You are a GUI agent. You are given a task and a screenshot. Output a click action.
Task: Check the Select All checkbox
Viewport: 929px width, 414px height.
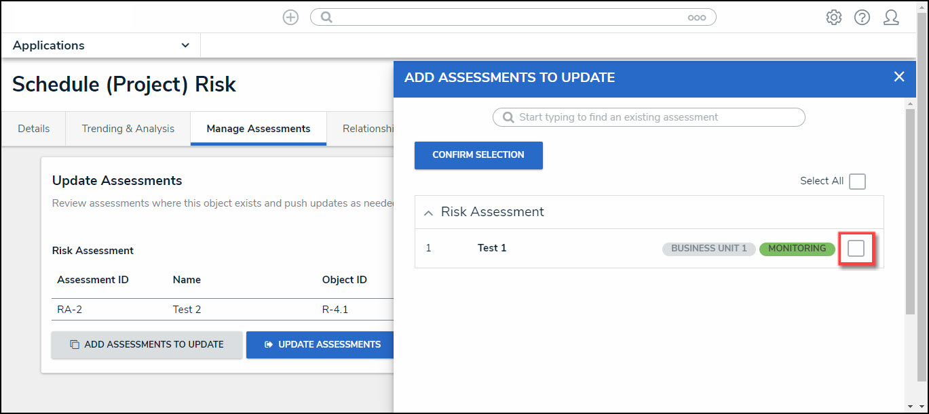tap(857, 182)
